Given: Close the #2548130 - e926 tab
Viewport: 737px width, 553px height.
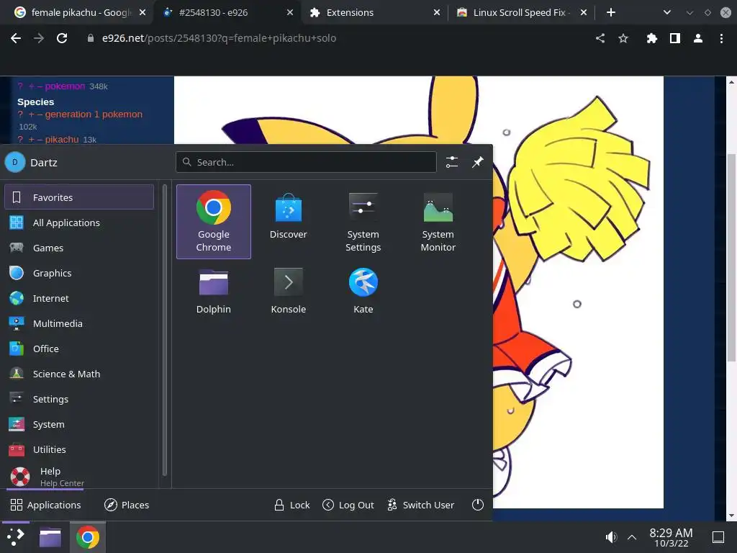Looking at the screenshot, I should tap(290, 13).
